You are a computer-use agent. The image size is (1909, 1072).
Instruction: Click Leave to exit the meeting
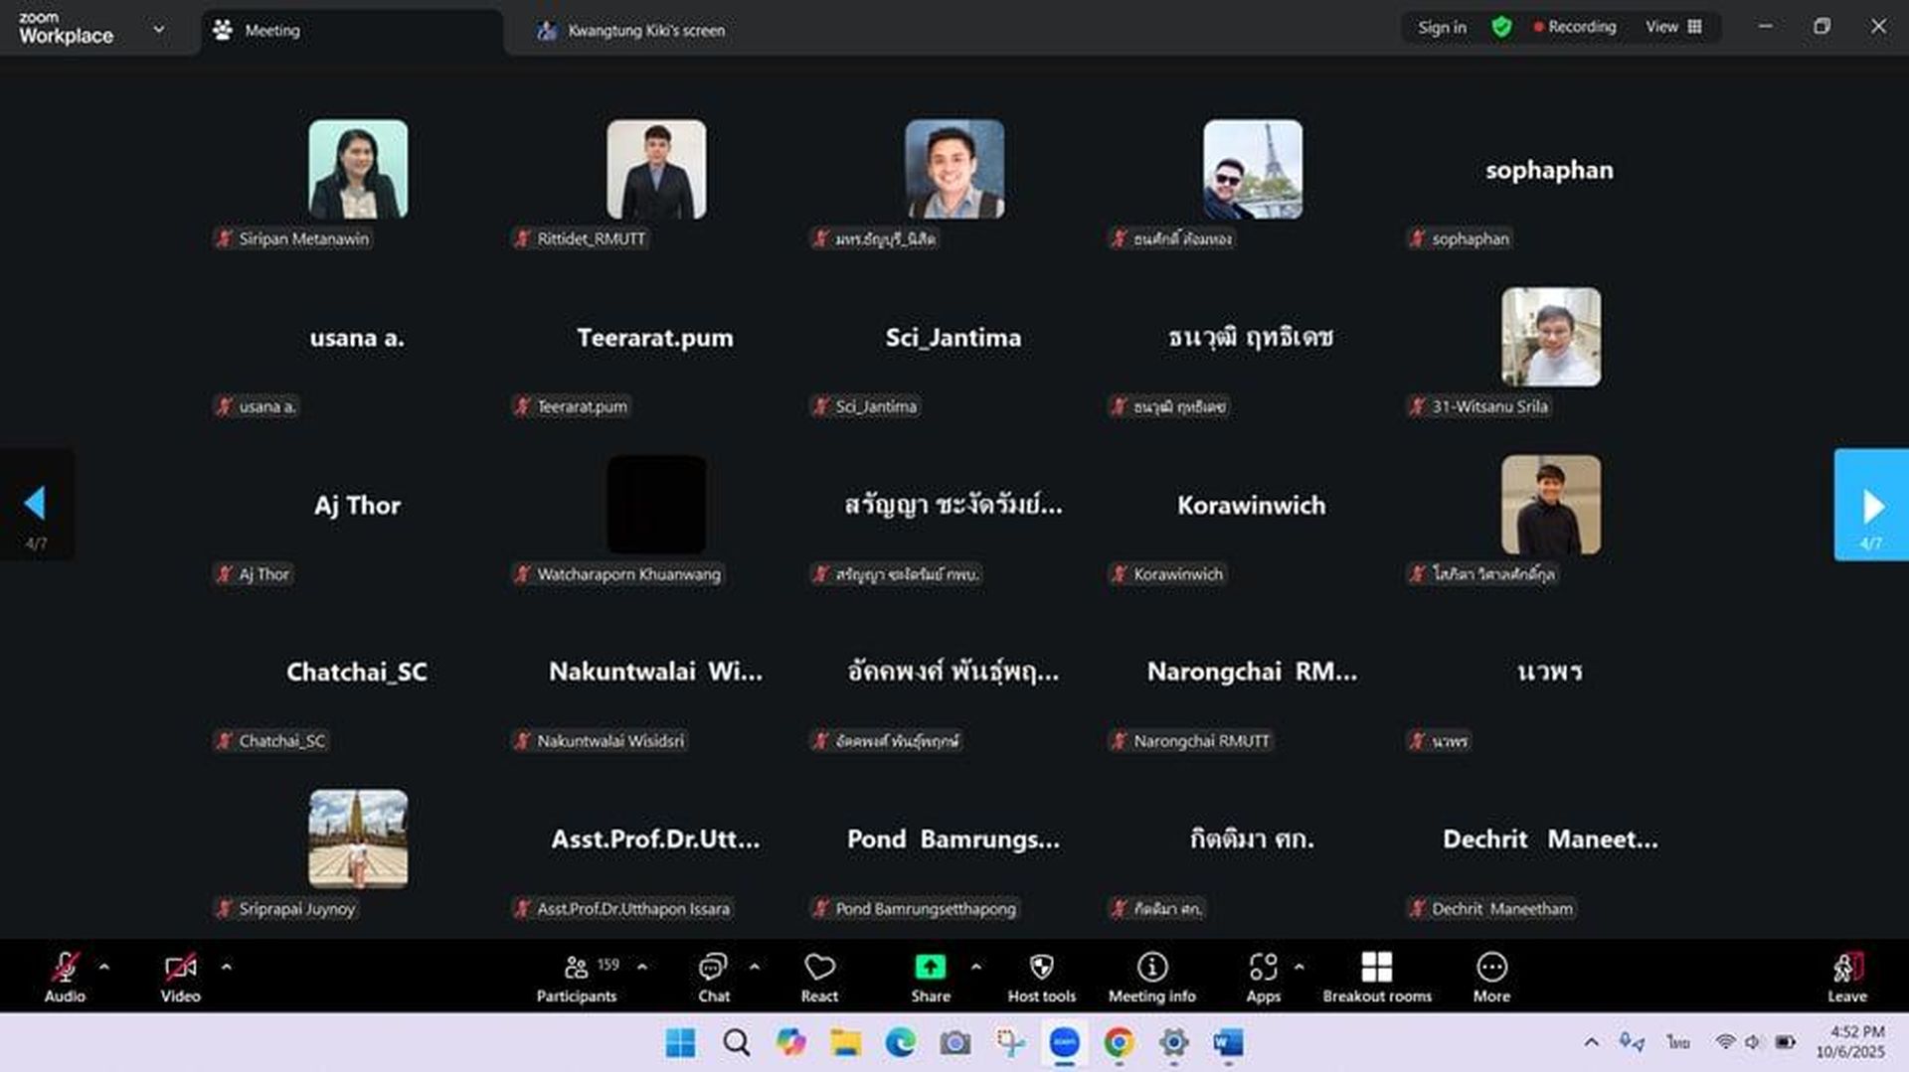point(1846,977)
